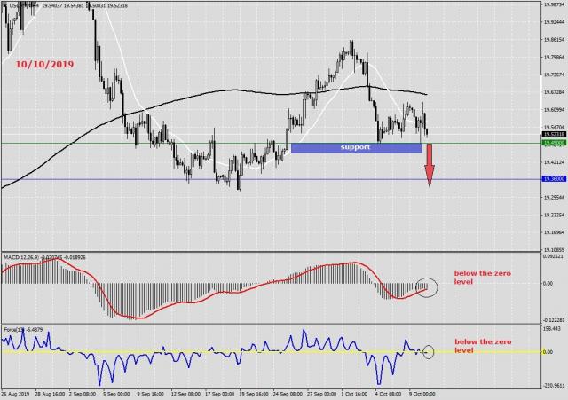The height and width of the screenshot is (400, 568).
Task: Click the red 10/10/2019 date label
Action: (x=43, y=65)
